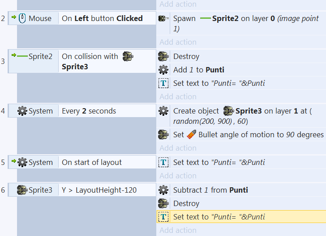Select the 'On Left button Clicked' condition
The width and height of the screenshot is (326, 236).
pos(102,18)
